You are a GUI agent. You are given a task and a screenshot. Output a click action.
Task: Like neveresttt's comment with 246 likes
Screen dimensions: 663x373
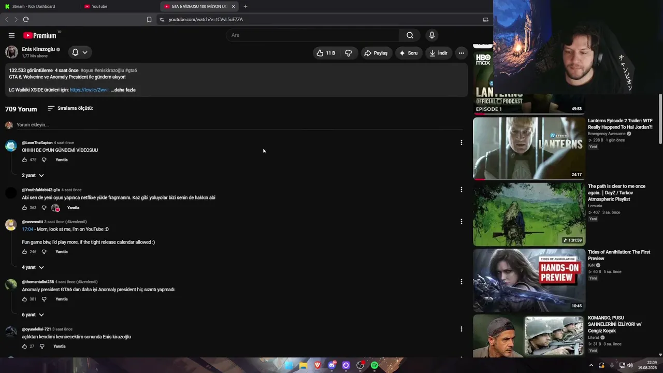(x=24, y=252)
